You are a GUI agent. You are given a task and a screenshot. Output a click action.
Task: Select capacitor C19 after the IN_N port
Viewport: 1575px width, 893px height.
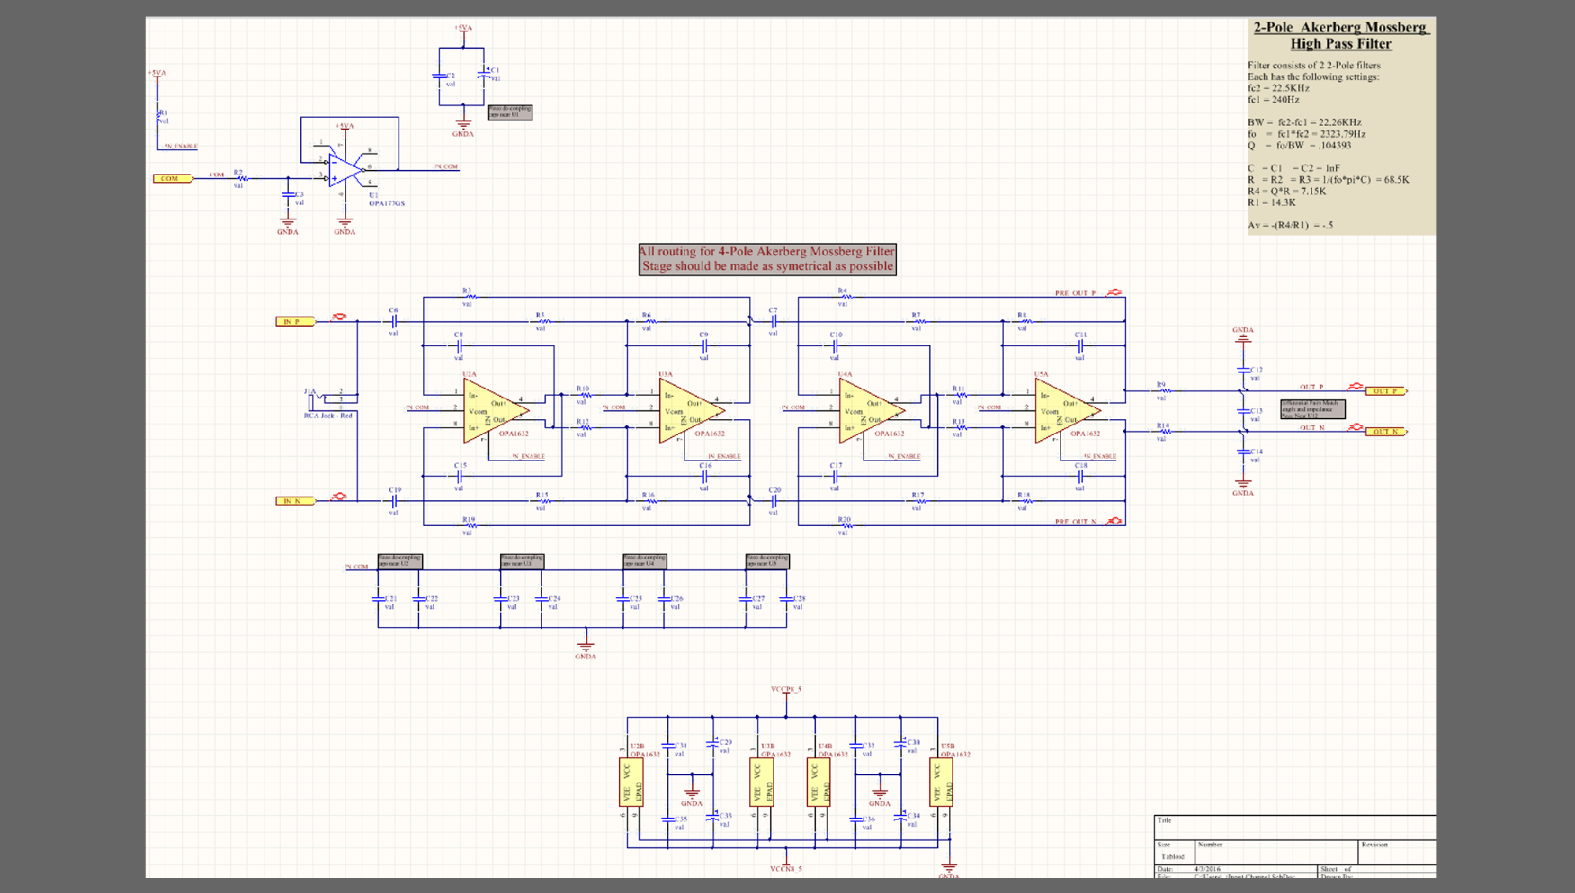pos(394,501)
